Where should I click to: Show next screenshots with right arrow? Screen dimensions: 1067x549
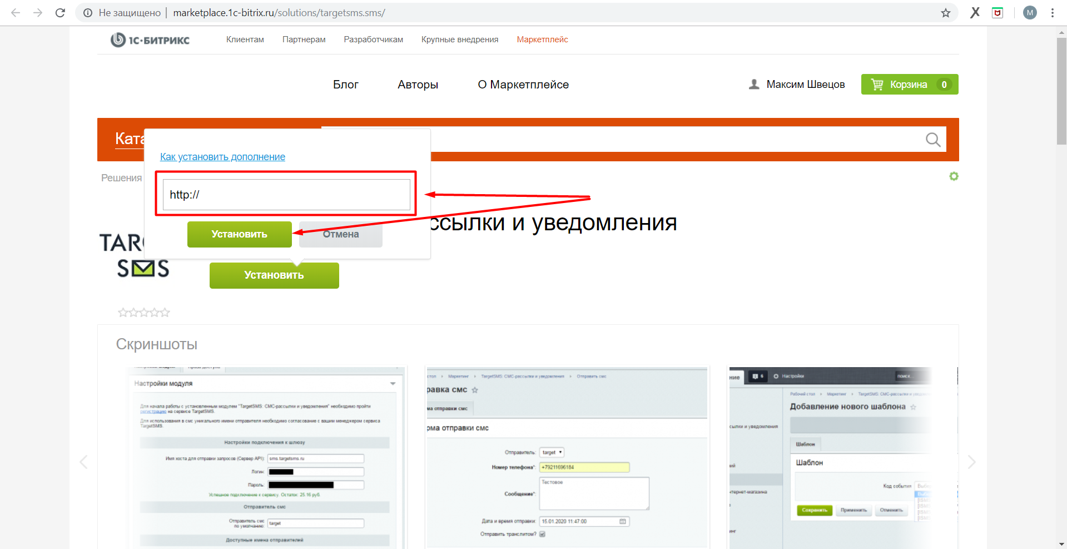971,462
